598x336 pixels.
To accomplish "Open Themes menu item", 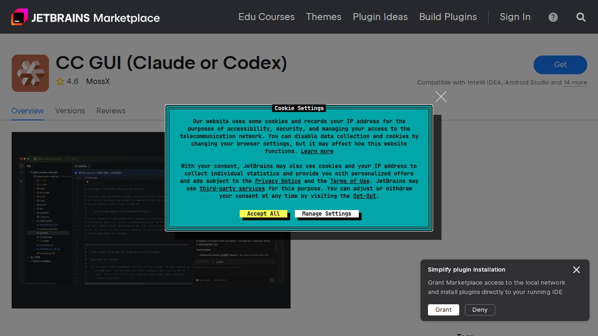I will (x=324, y=17).
